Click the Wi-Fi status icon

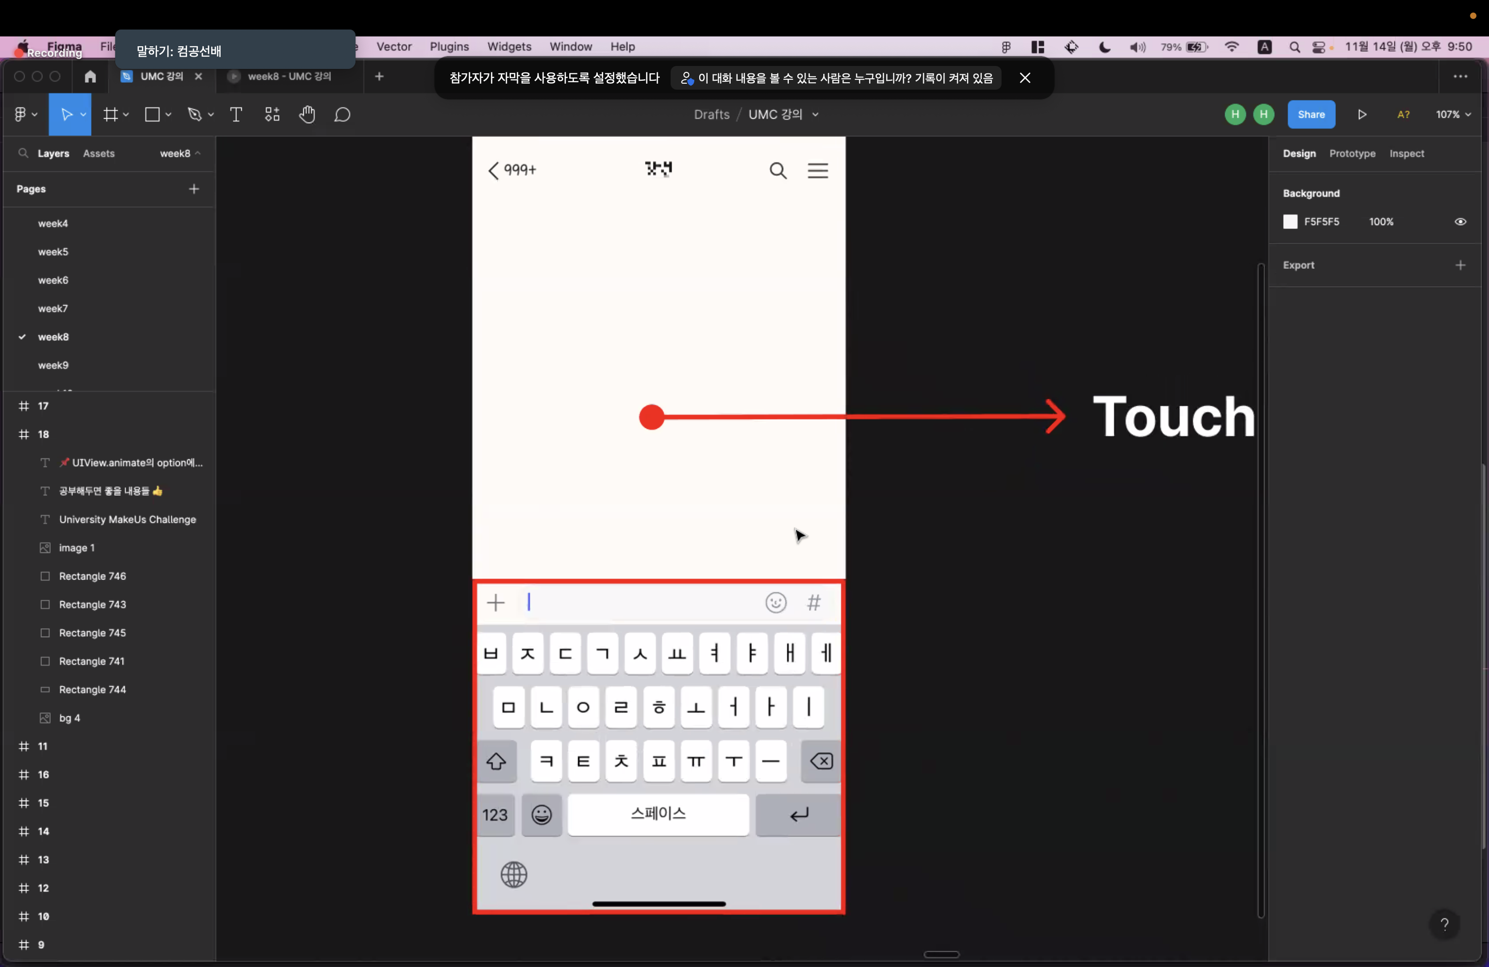1232,47
